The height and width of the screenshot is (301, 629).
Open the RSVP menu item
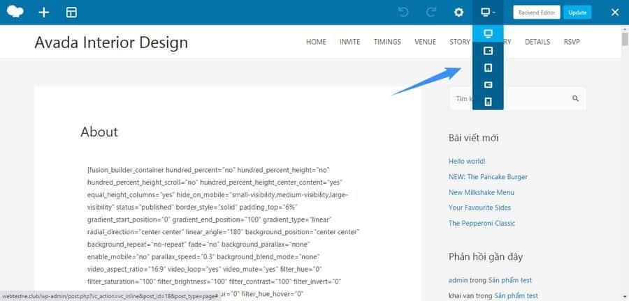click(572, 42)
